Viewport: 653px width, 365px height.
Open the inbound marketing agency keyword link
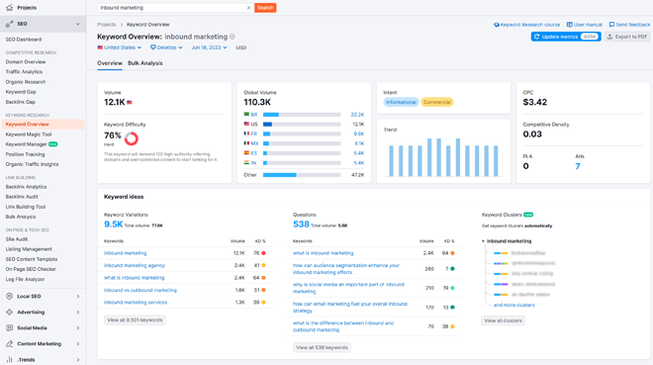click(x=135, y=265)
